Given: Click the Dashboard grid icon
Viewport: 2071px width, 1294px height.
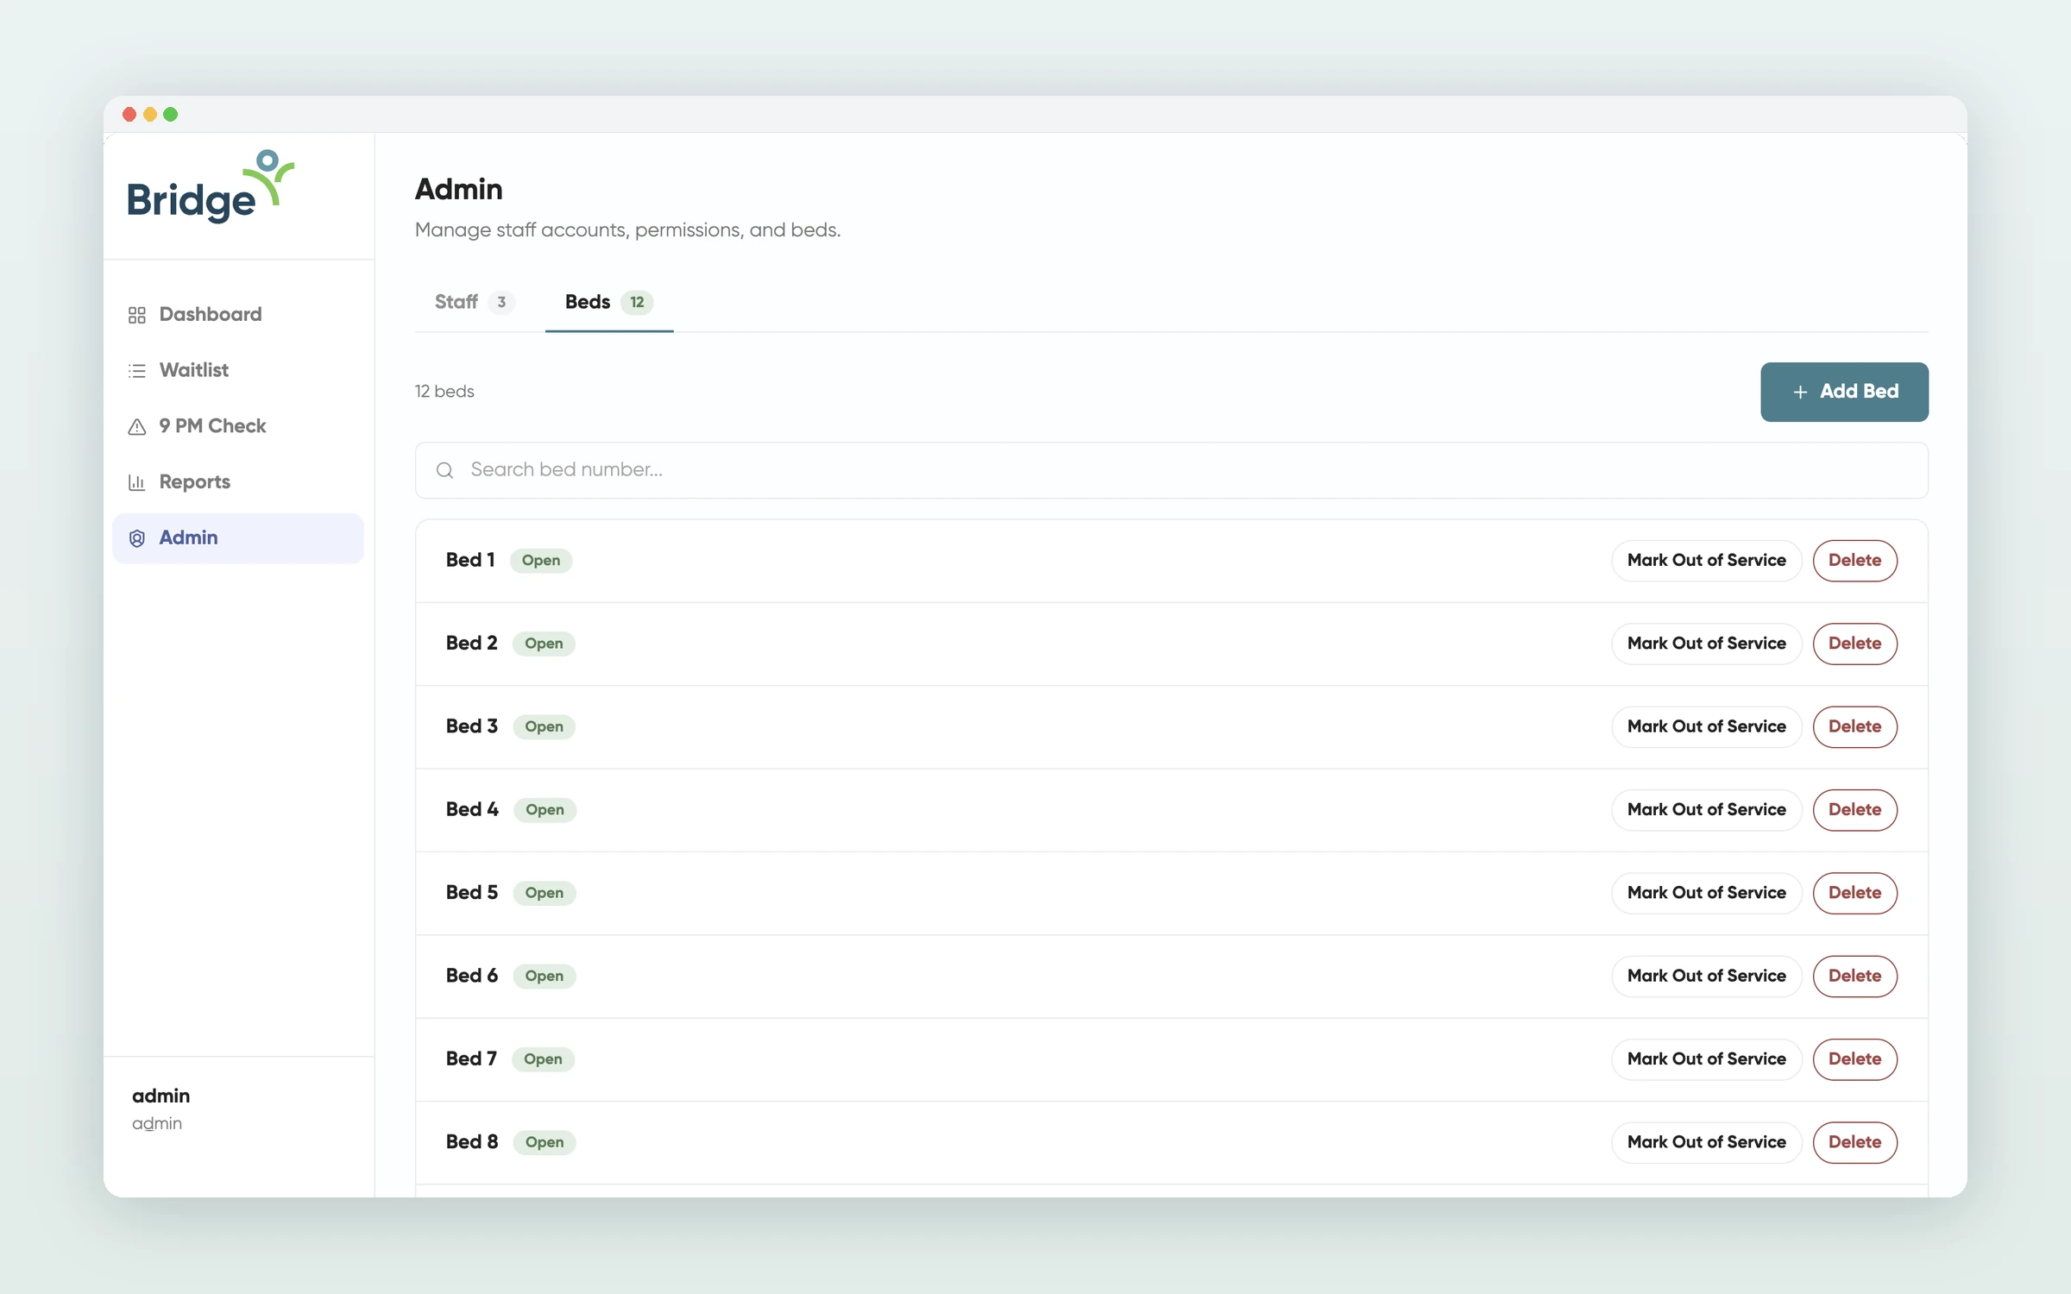Looking at the screenshot, I should tap(136, 315).
